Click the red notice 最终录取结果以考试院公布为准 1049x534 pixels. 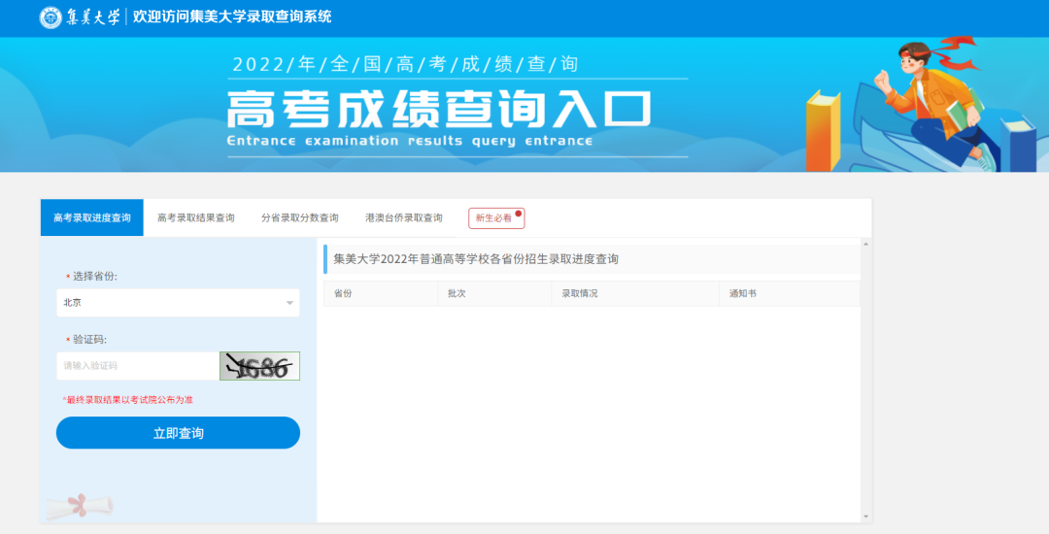point(128,400)
